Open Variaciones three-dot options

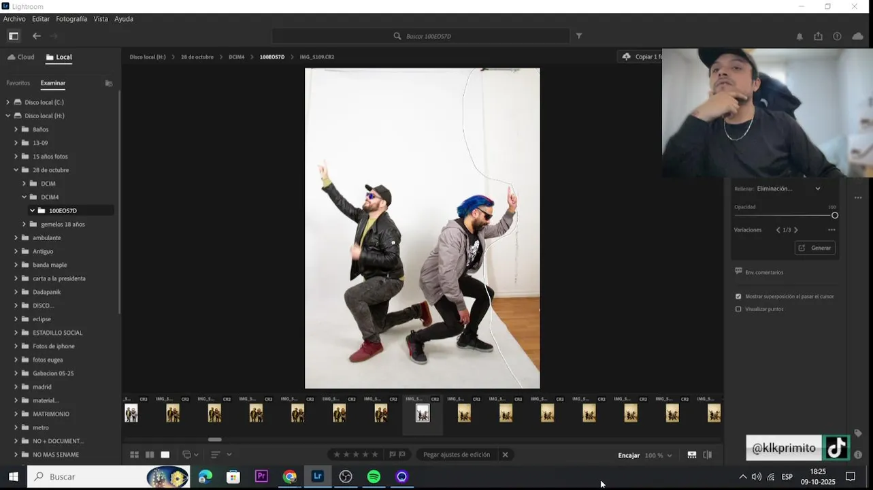pos(831,230)
